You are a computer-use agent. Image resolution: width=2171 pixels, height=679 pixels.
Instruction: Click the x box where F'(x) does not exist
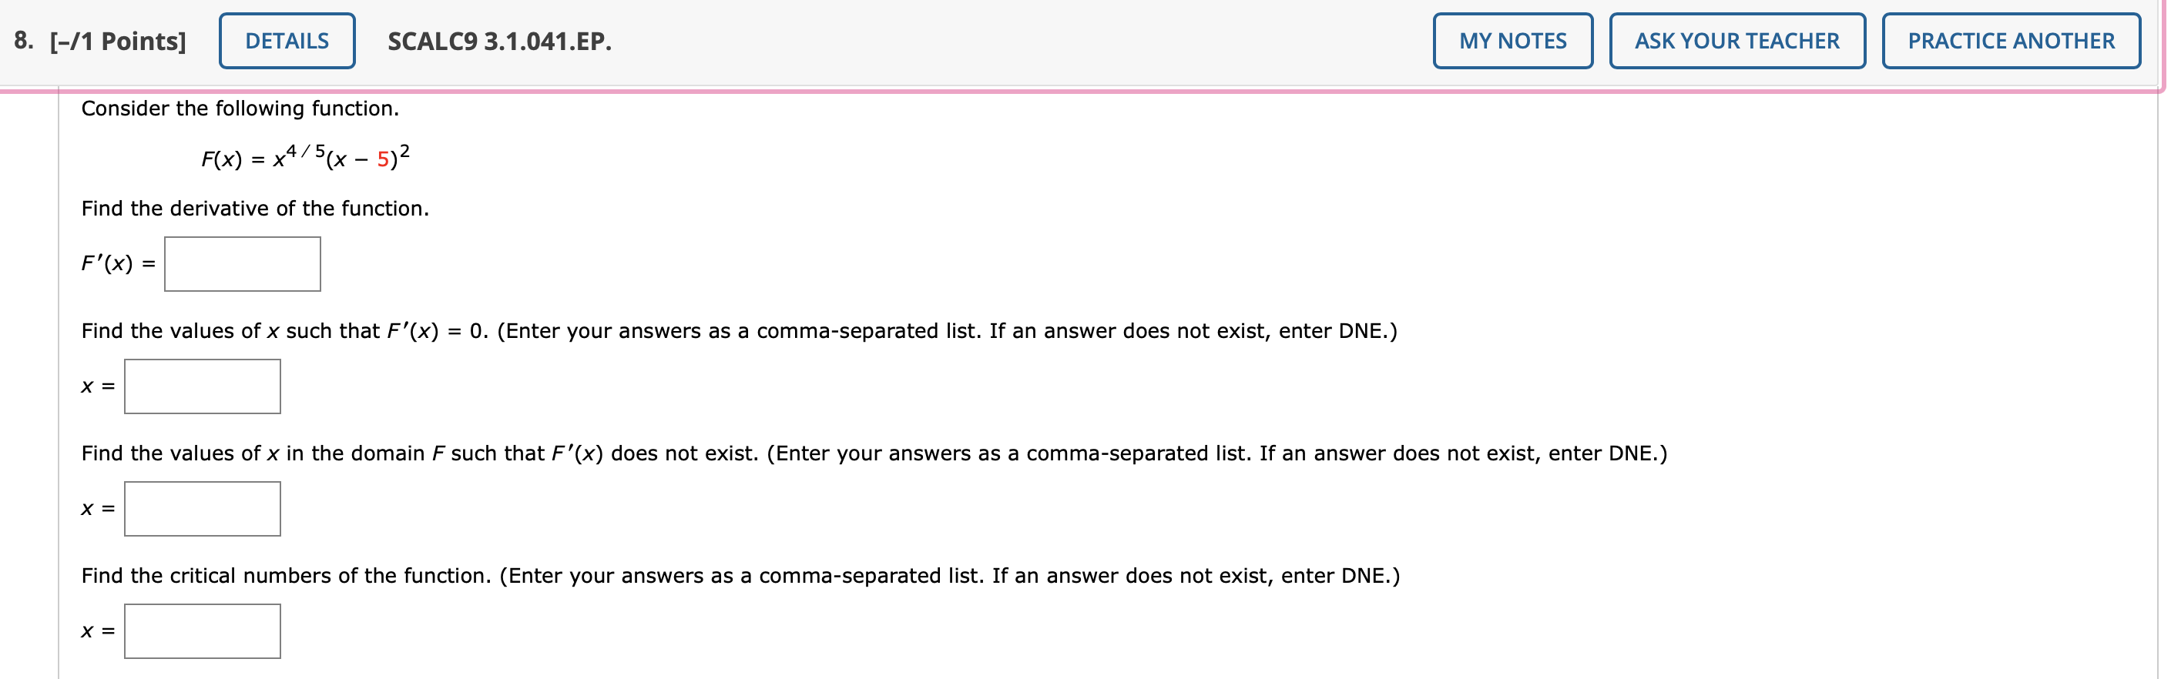tap(203, 508)
